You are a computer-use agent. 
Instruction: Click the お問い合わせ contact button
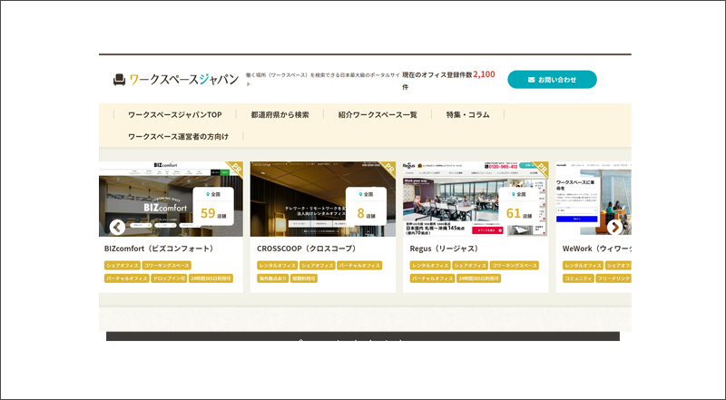(552, 80)
